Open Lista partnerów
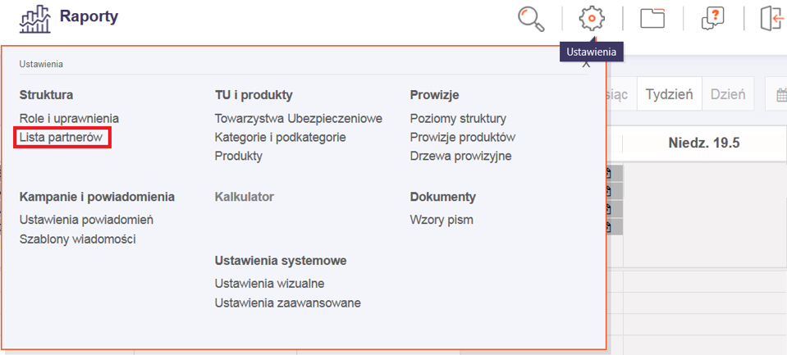Screen dimensions: 787x355 [x=62, y=138]
